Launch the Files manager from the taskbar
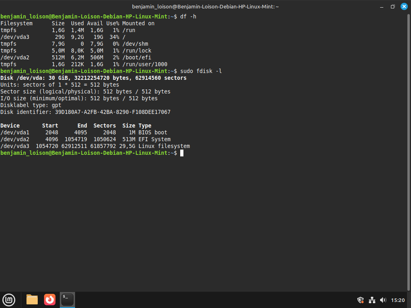411x308 pixels. (x=32, y=300)
